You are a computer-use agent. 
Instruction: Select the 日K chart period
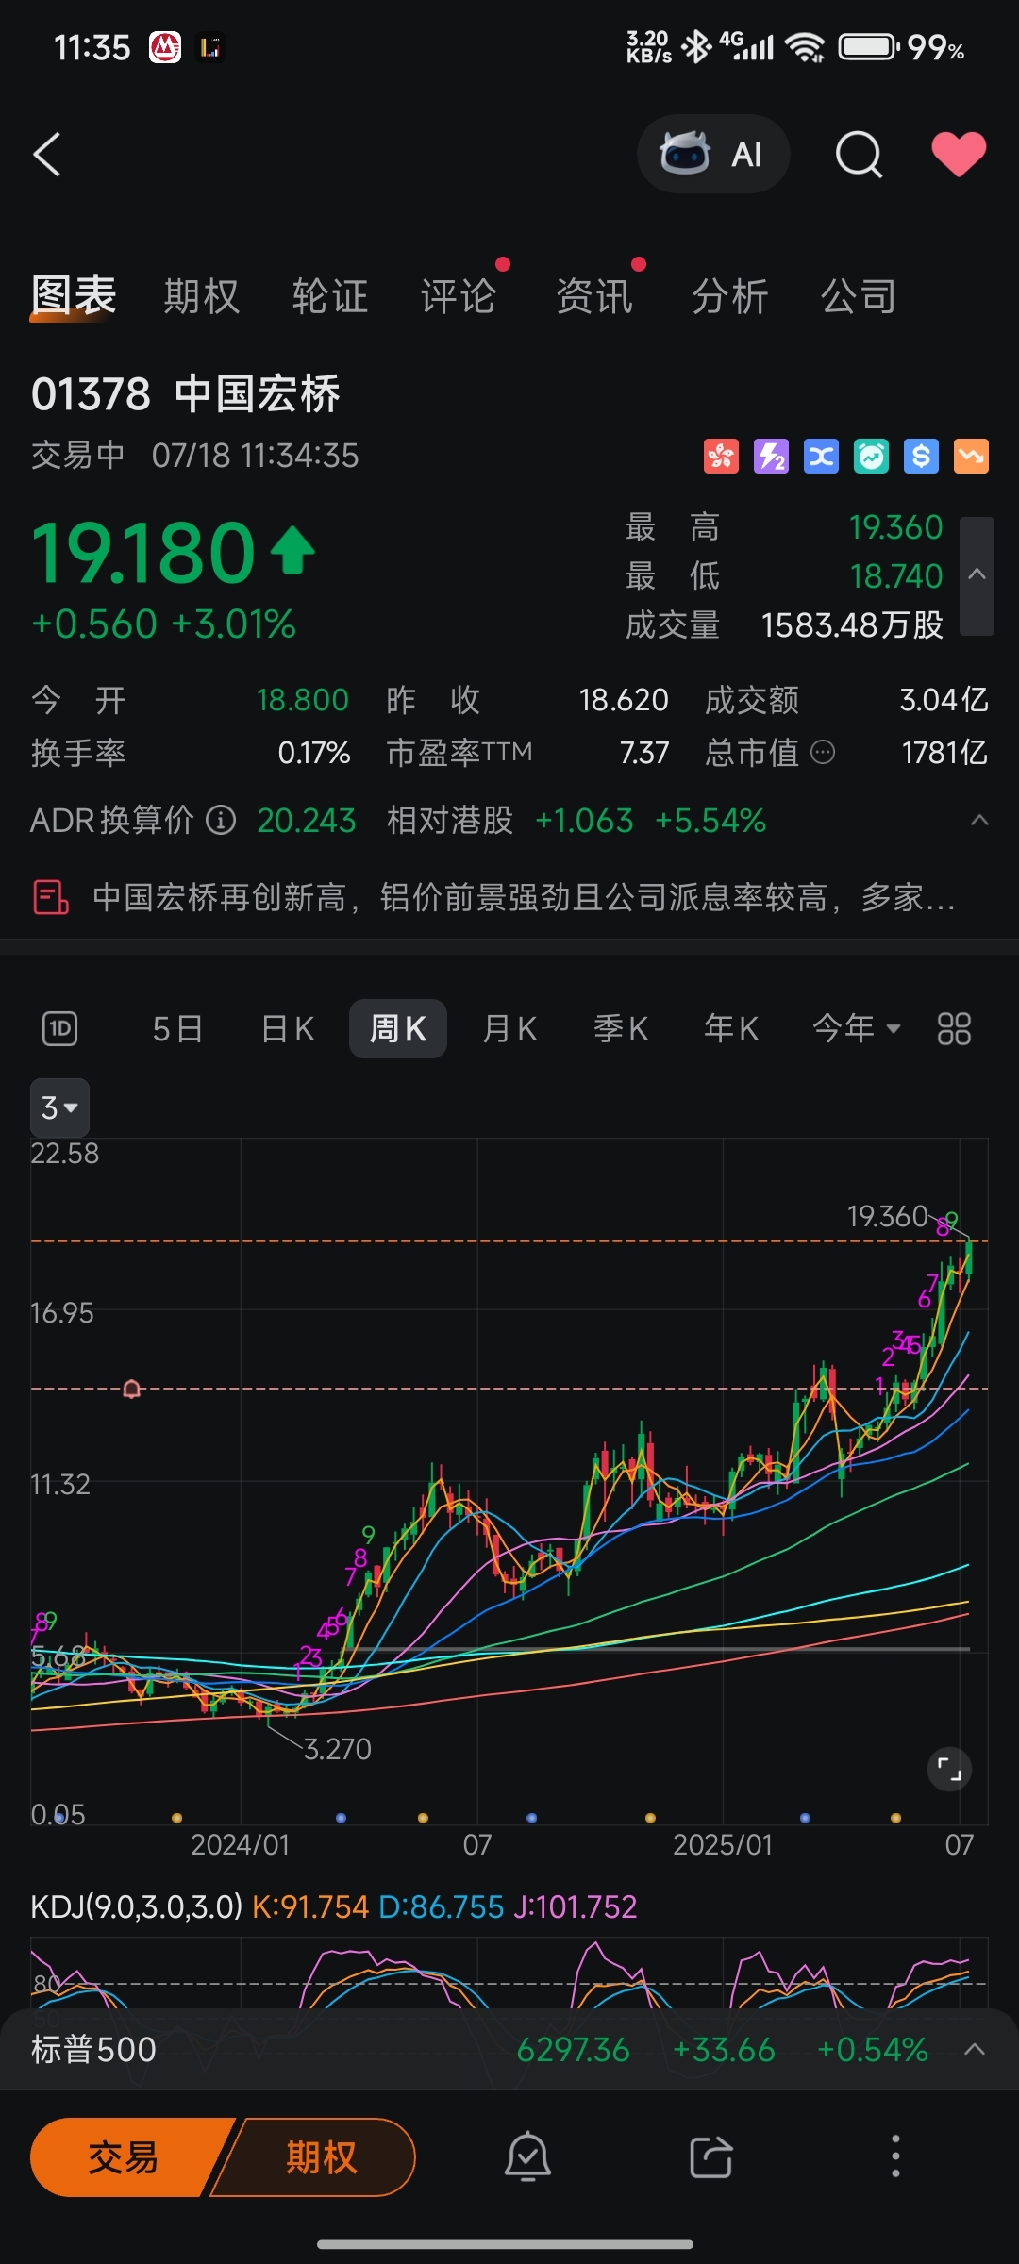point(288,1028)
